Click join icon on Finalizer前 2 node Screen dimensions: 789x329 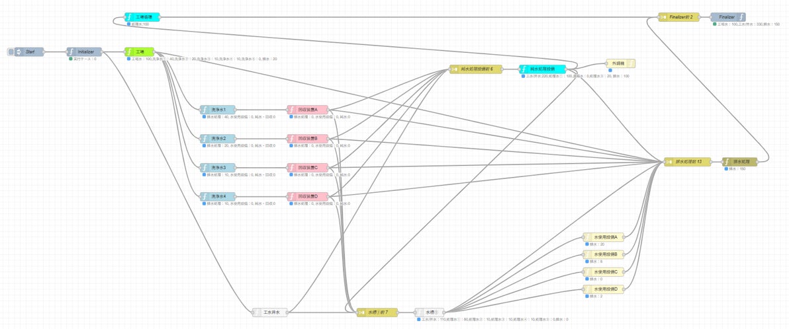663,17
